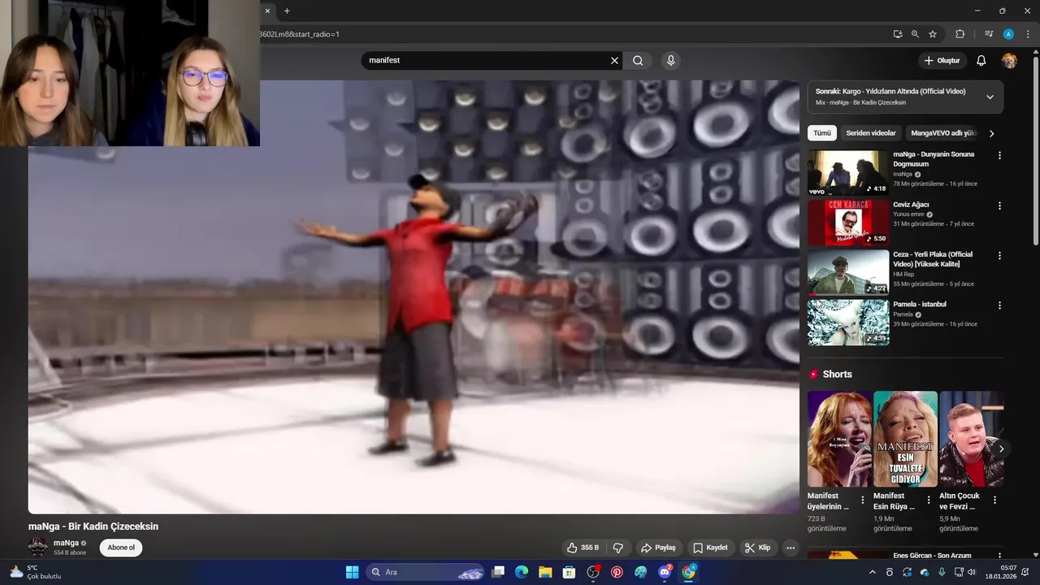This screenshot has width=1040, height=585.
Task: Open Discord from the taskbar
Action: click(665, 572)
